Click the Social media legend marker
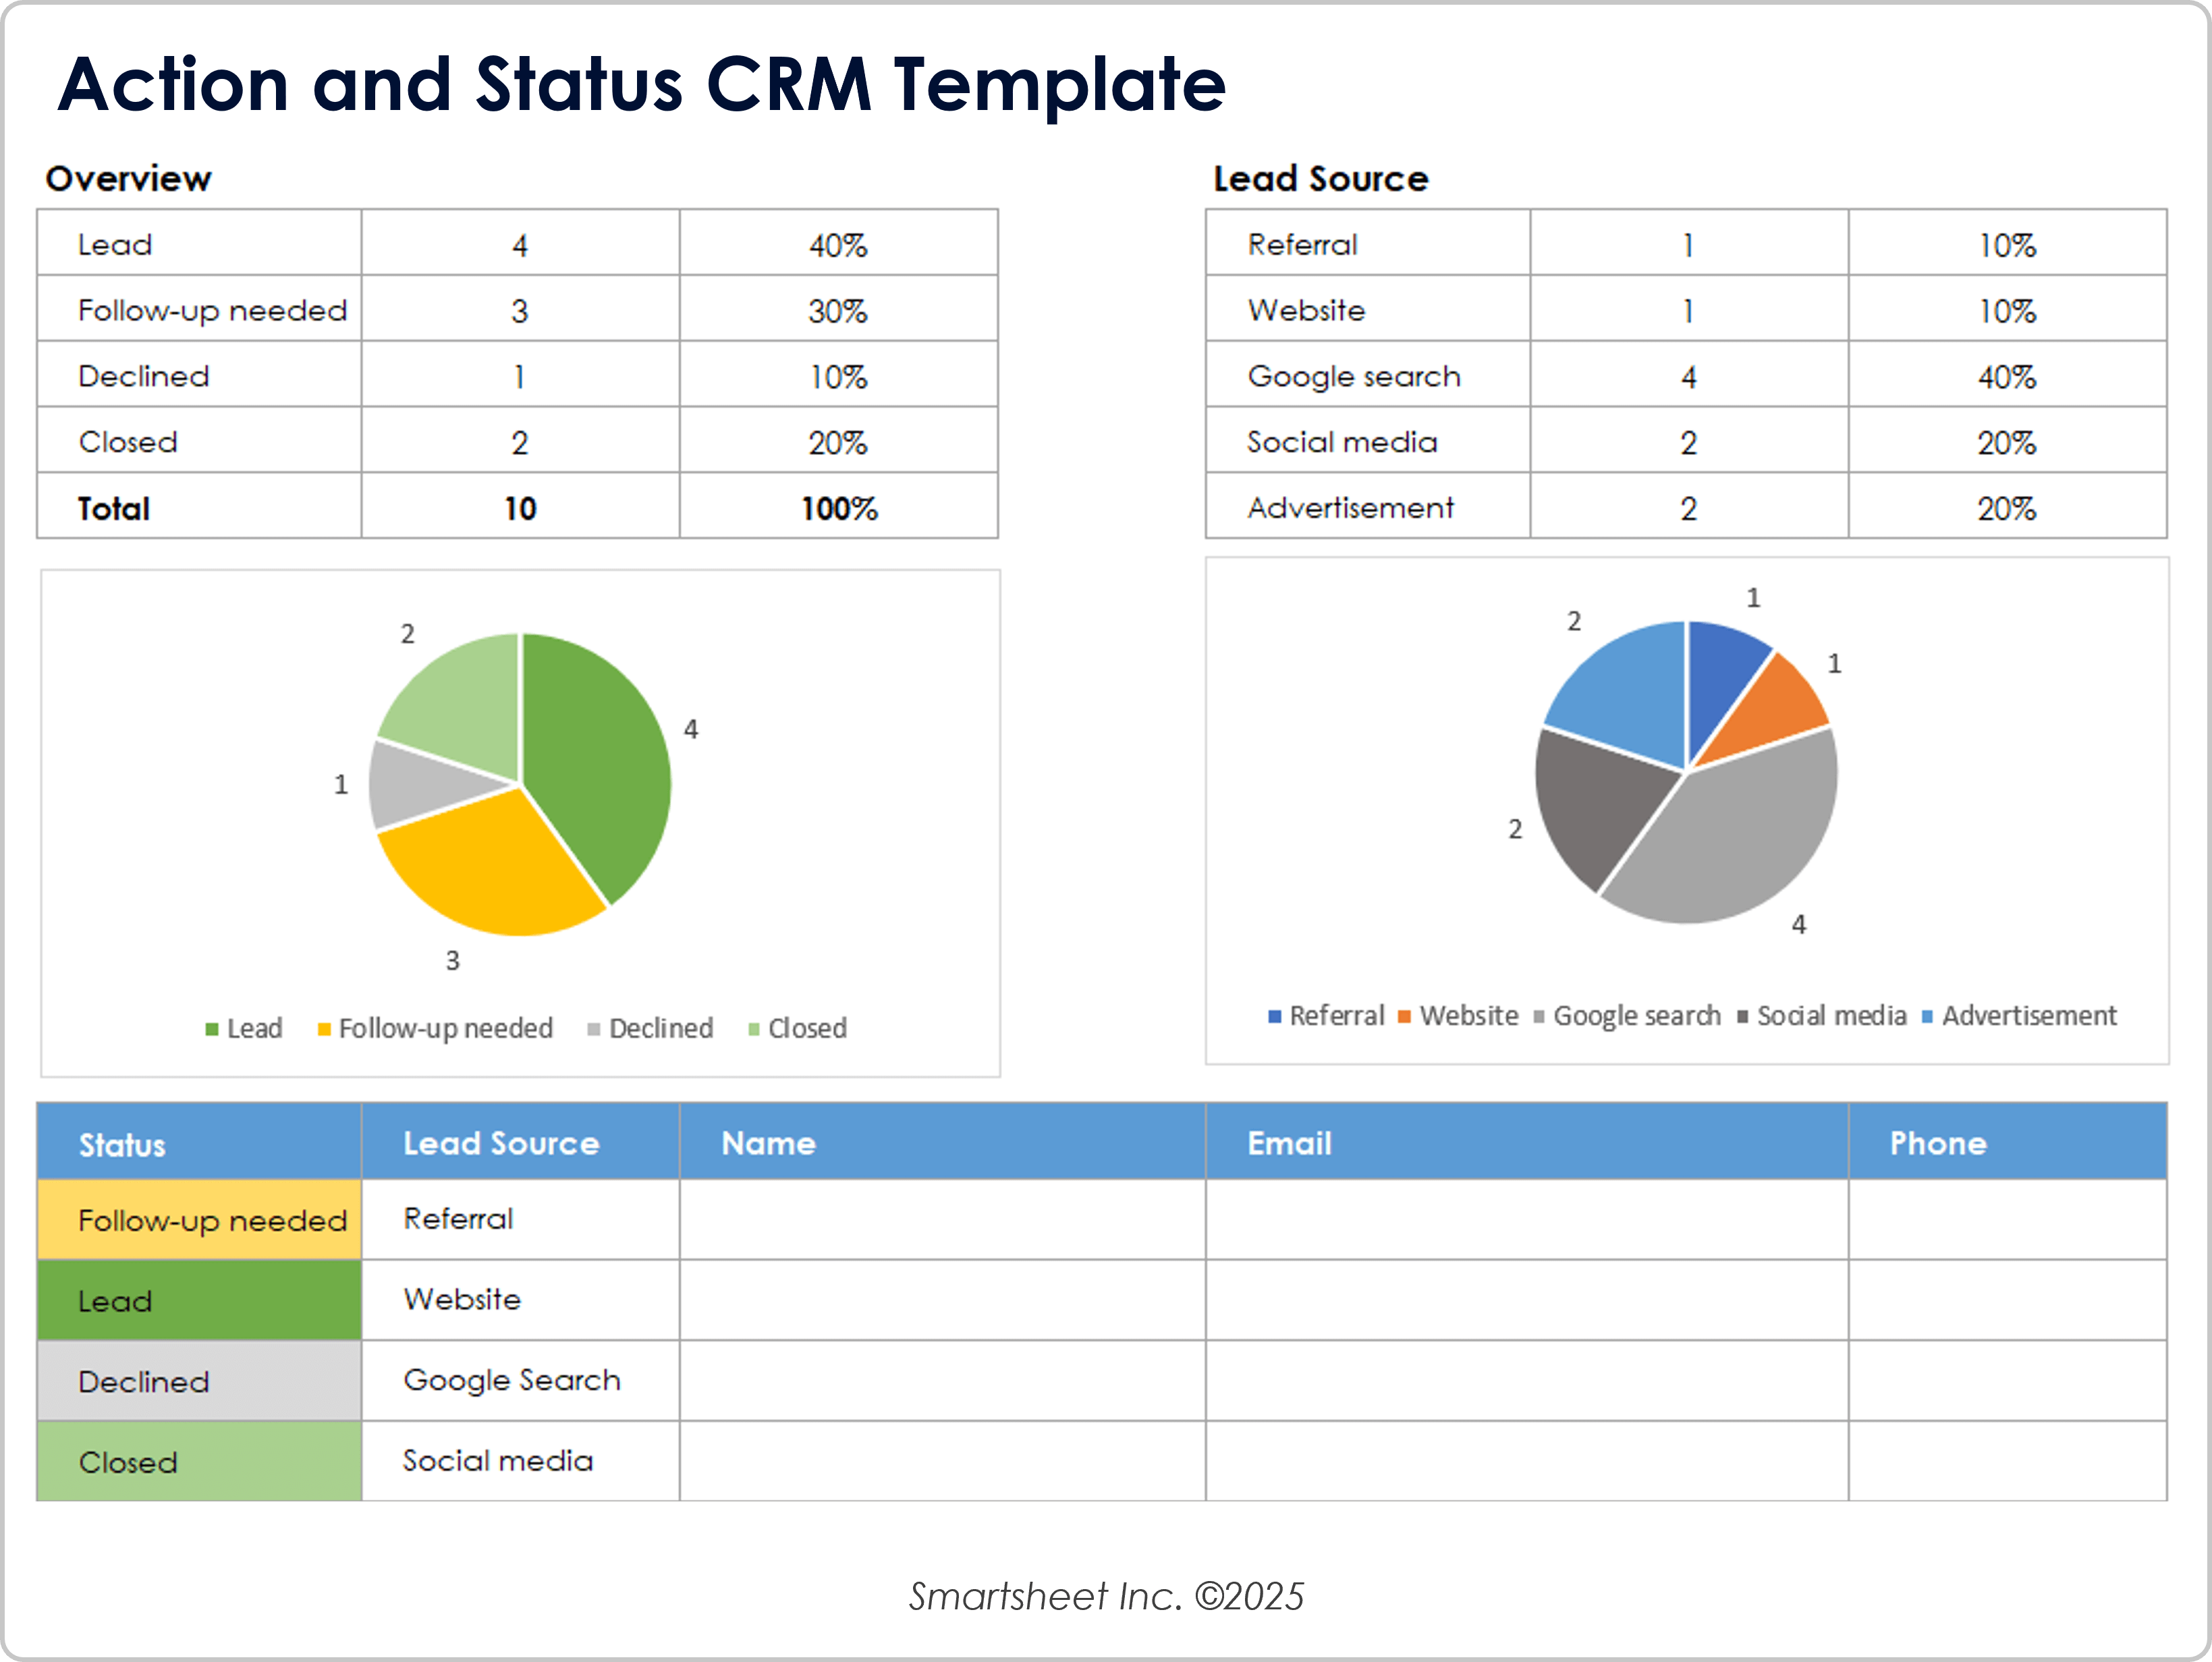Viewport: 2212px width, 1662px height. tap(1742, 1016)
